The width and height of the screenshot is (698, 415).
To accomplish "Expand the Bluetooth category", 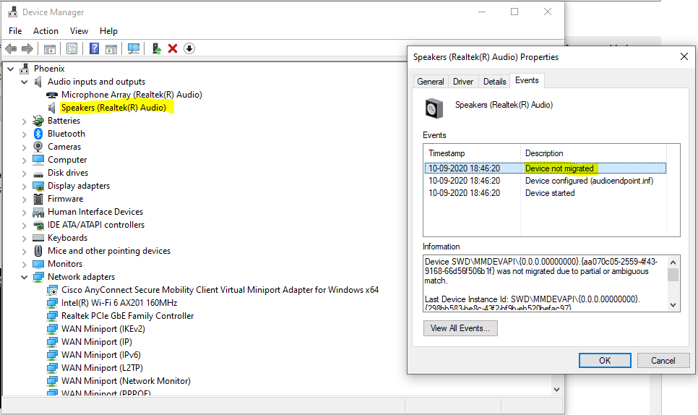I will pos(24,134).
